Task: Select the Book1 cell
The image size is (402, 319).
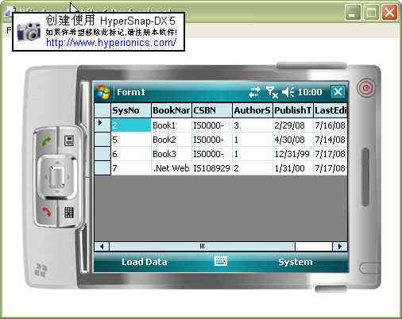Action: coord(172,125)
